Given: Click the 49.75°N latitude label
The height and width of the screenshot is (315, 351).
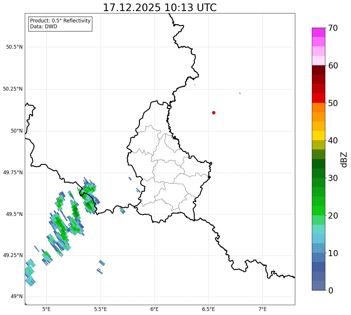Looking at the screenshot, I should (13, 173).
